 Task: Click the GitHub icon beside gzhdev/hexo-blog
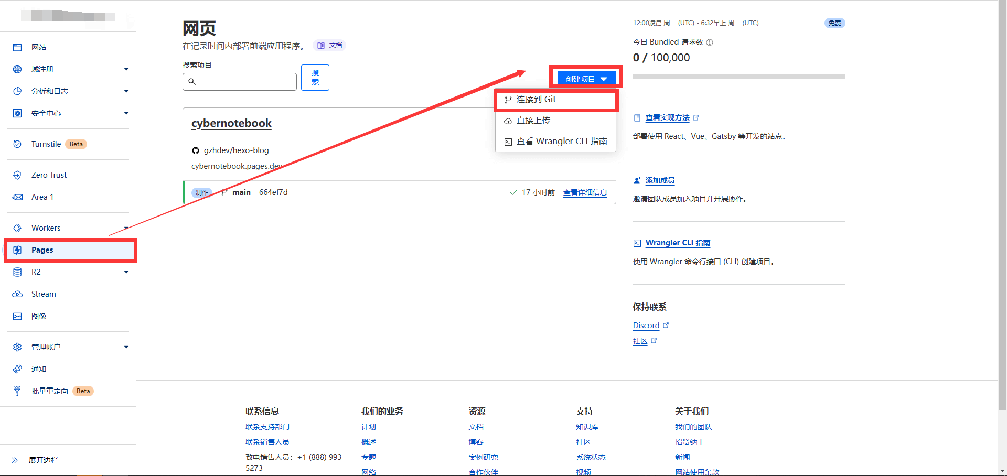196,150
